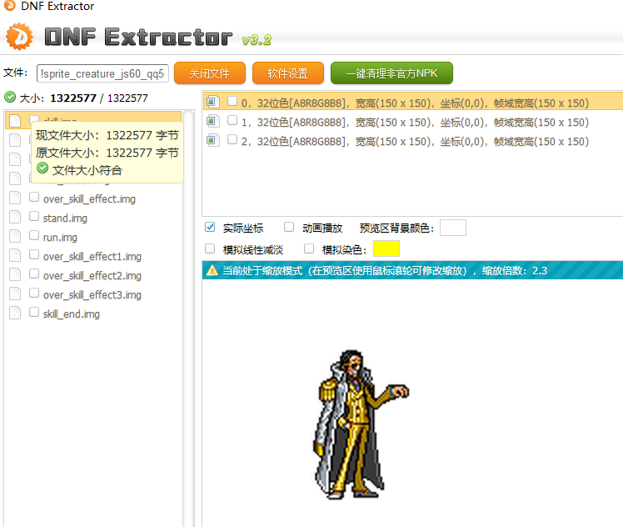Select the over_skill_effect.img file entry
This screenshot has width=623, height=527.
[89, 198]
